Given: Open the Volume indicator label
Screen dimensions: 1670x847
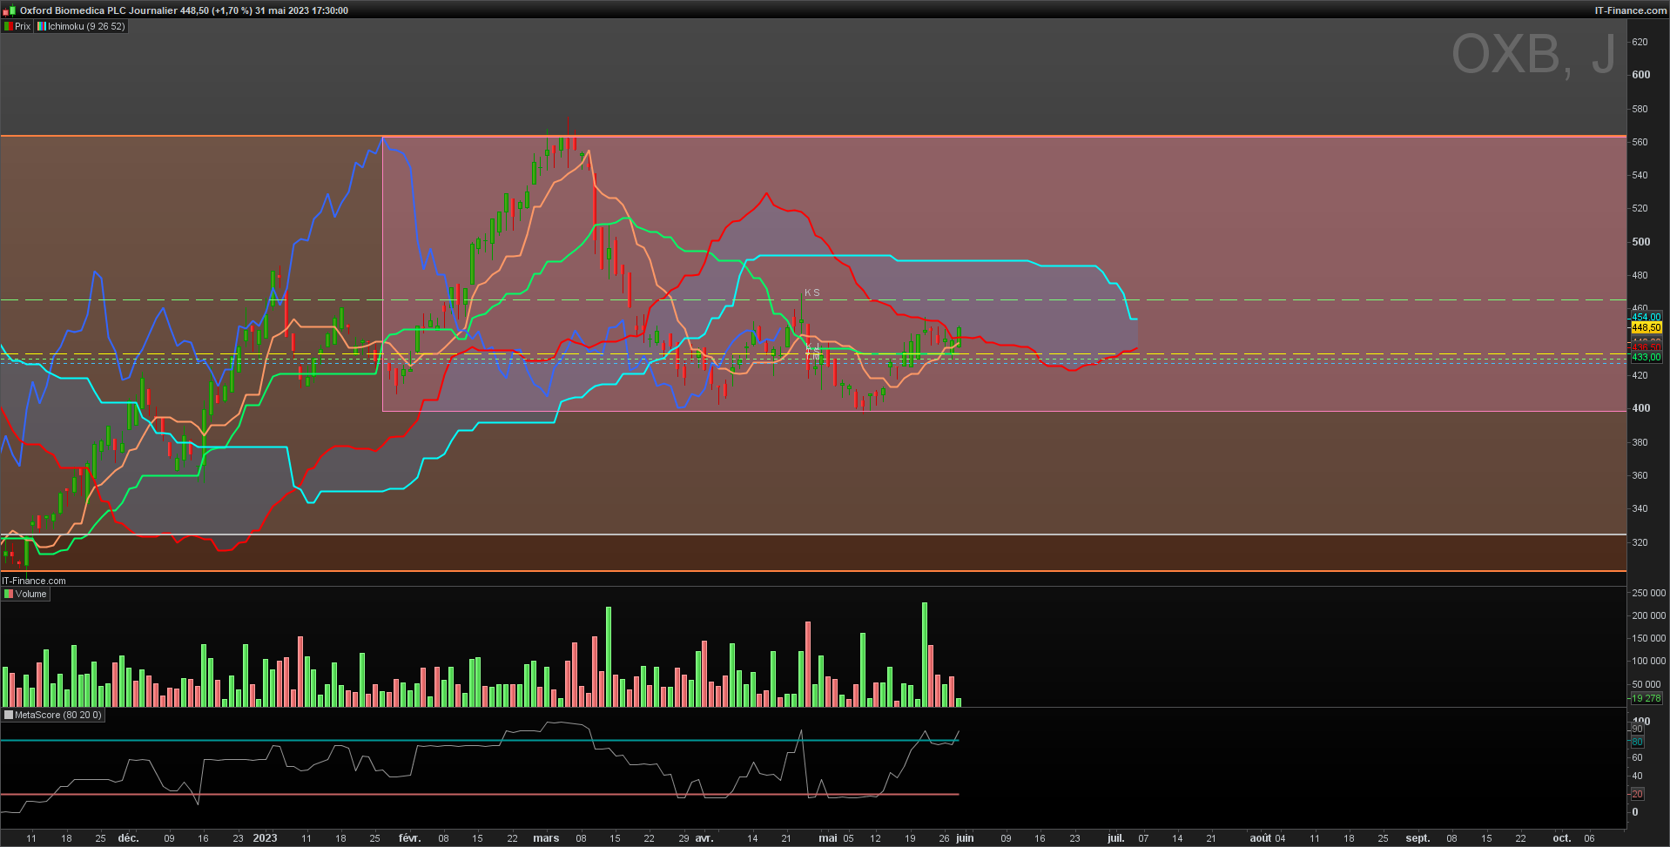Looking at the screenshot, I should click(x=30, y=594).
